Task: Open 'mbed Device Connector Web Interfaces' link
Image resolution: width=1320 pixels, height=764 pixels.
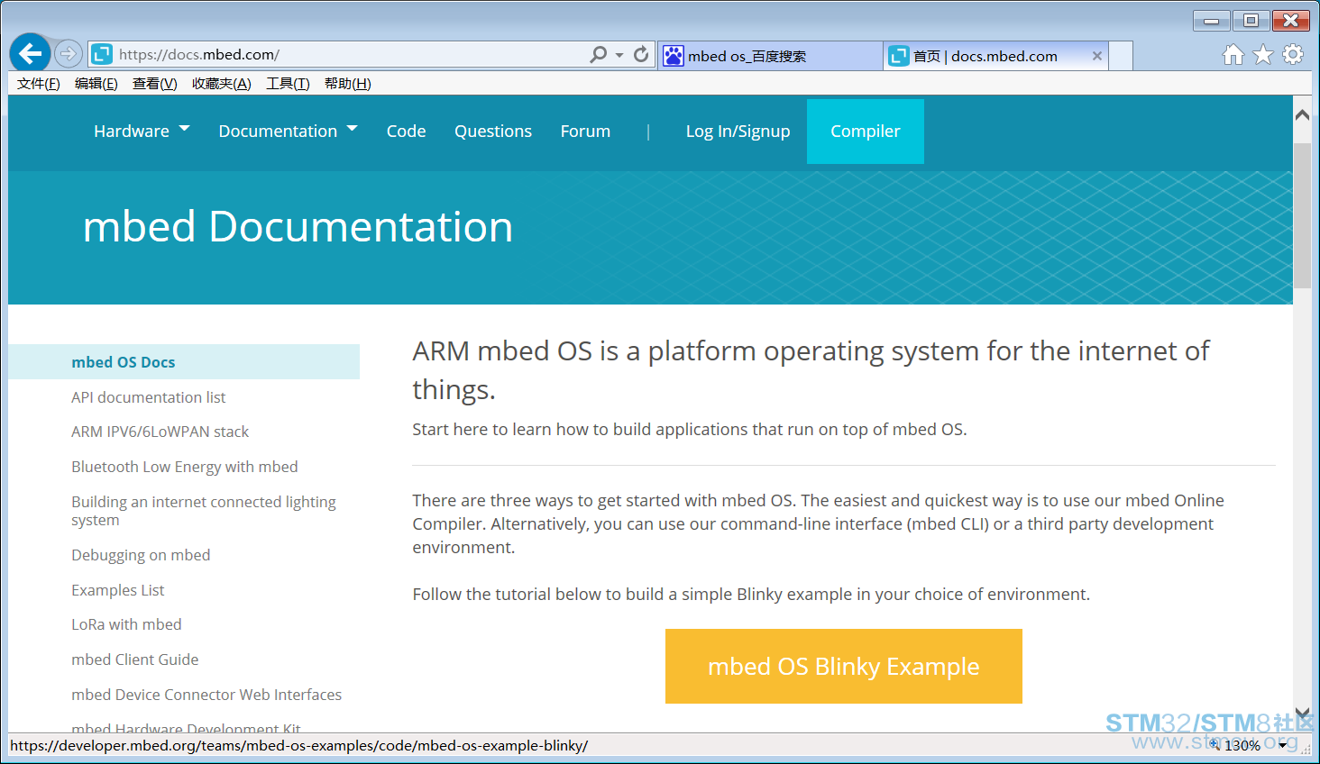Action: tap(206, 695)
